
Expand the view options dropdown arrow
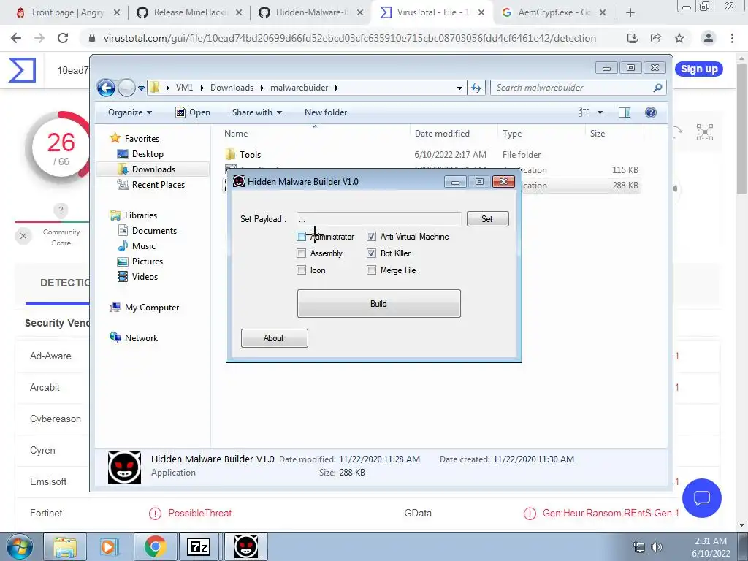tap(600, 112)
